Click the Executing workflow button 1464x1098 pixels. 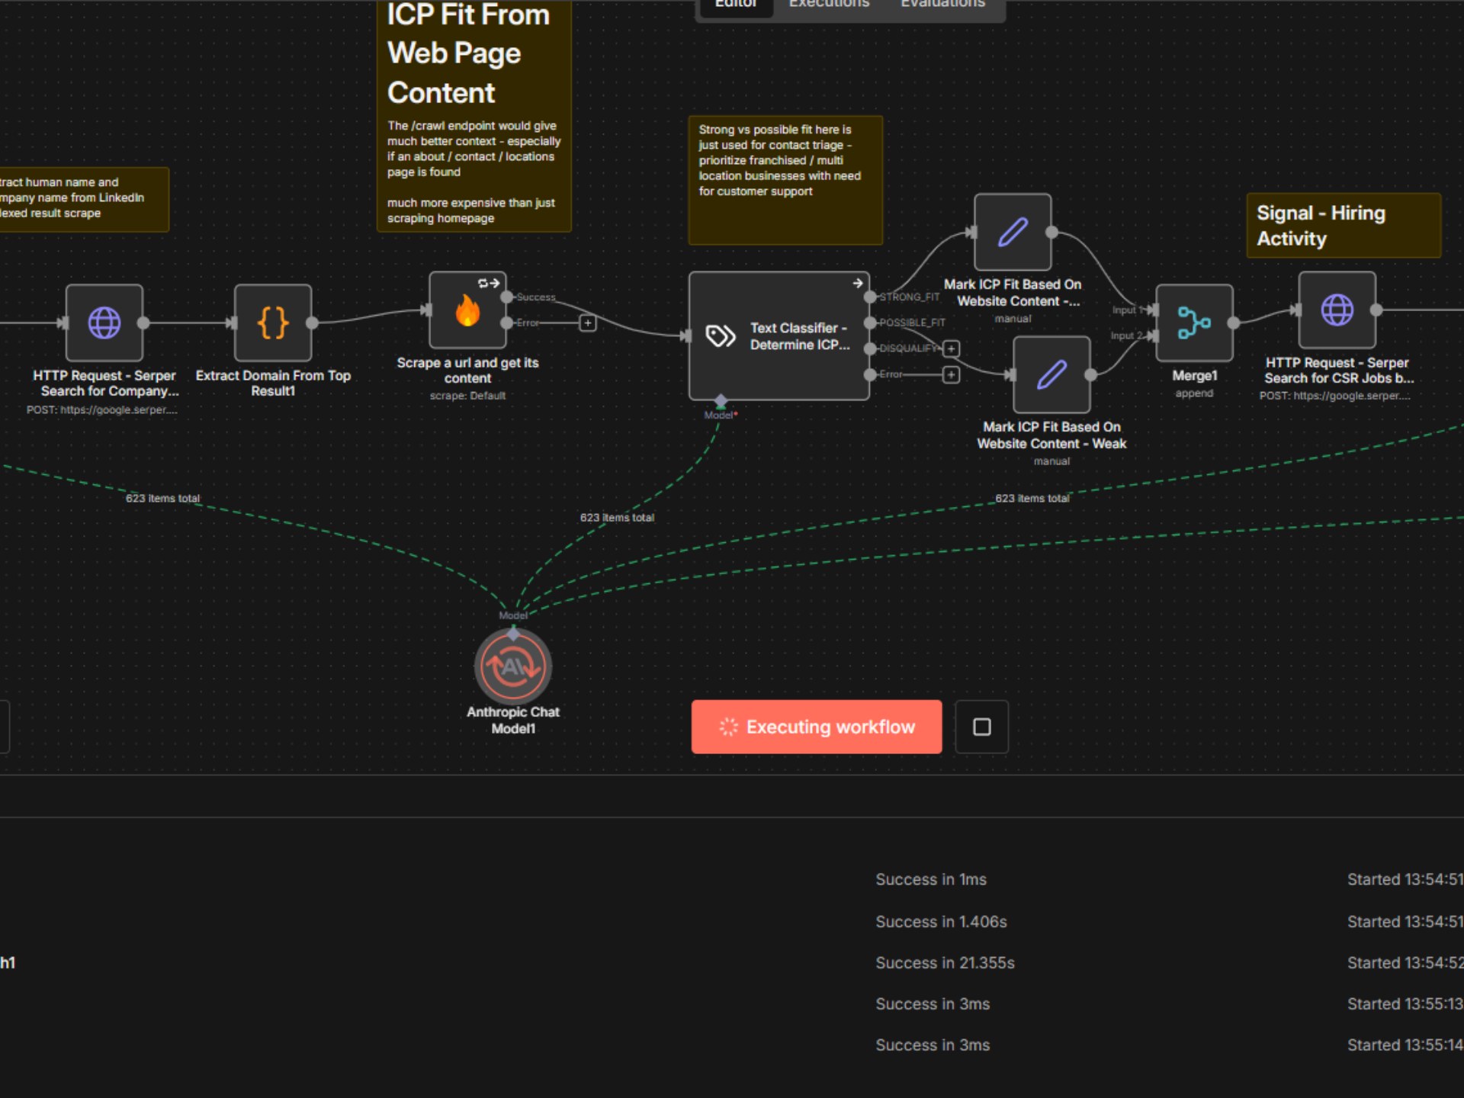point(816,727)
